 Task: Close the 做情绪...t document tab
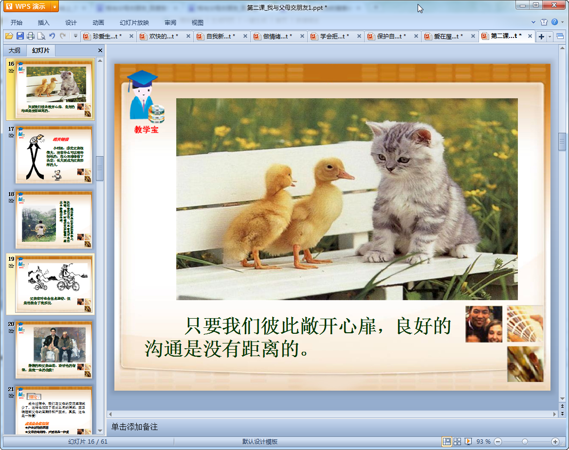(x=302, y=36)
